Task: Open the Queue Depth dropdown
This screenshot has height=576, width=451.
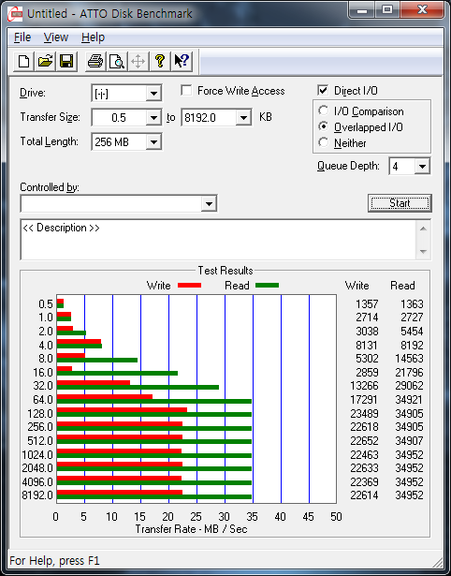Action: pos(422,167)
